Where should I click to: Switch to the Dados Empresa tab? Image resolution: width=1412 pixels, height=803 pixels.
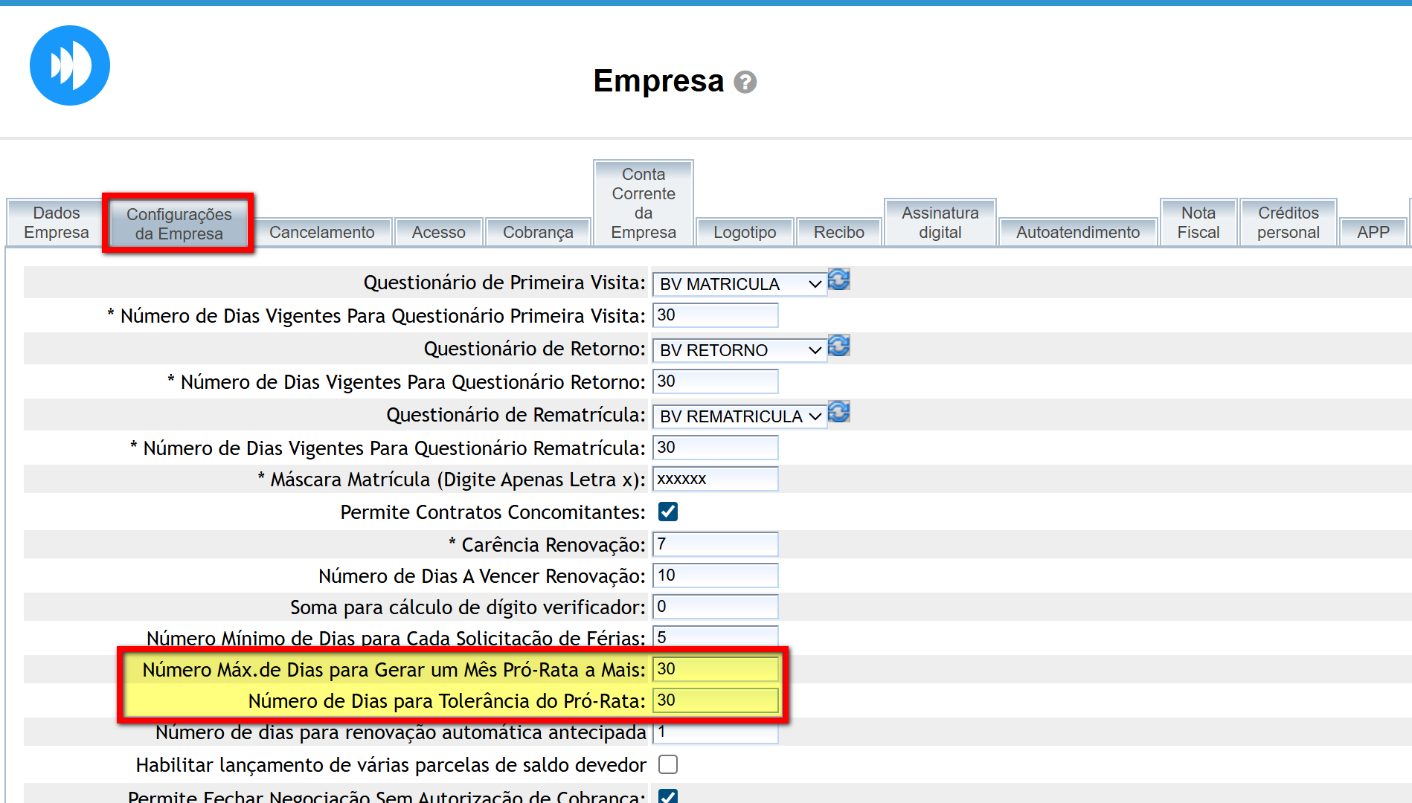point(56,222)
